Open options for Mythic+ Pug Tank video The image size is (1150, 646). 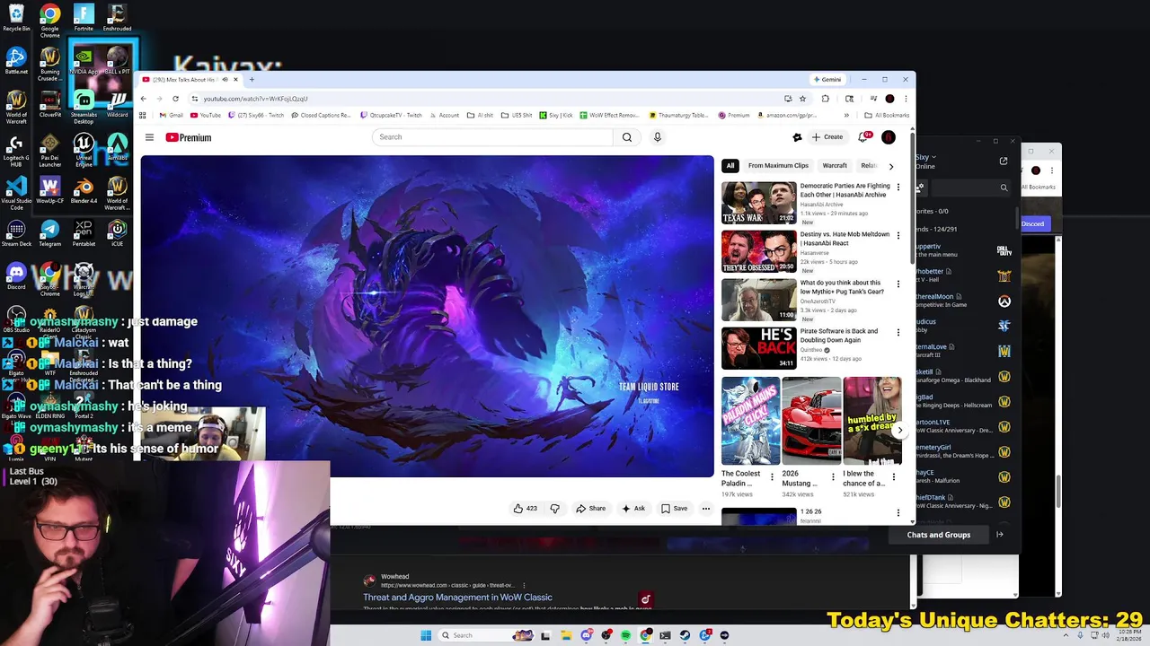898,284
